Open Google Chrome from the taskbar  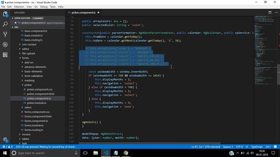126,153
